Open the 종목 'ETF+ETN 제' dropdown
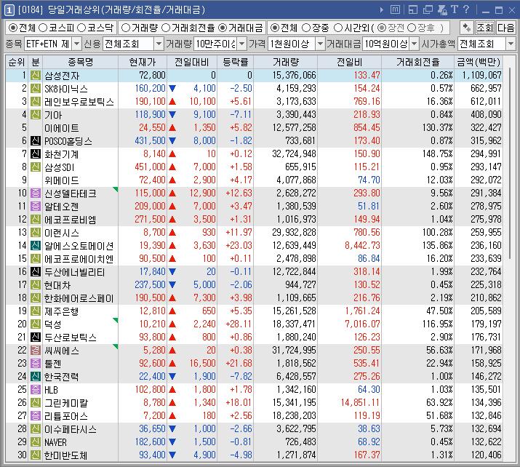Viewport: 520px width, 467px height. click(76, 44)
